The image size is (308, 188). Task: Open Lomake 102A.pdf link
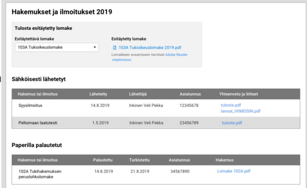[x=234, y=171]
